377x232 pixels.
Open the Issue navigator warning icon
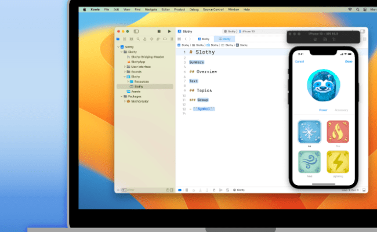tap(145, 39)
